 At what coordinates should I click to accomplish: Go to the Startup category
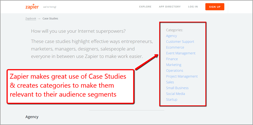[x=172, y=99]
